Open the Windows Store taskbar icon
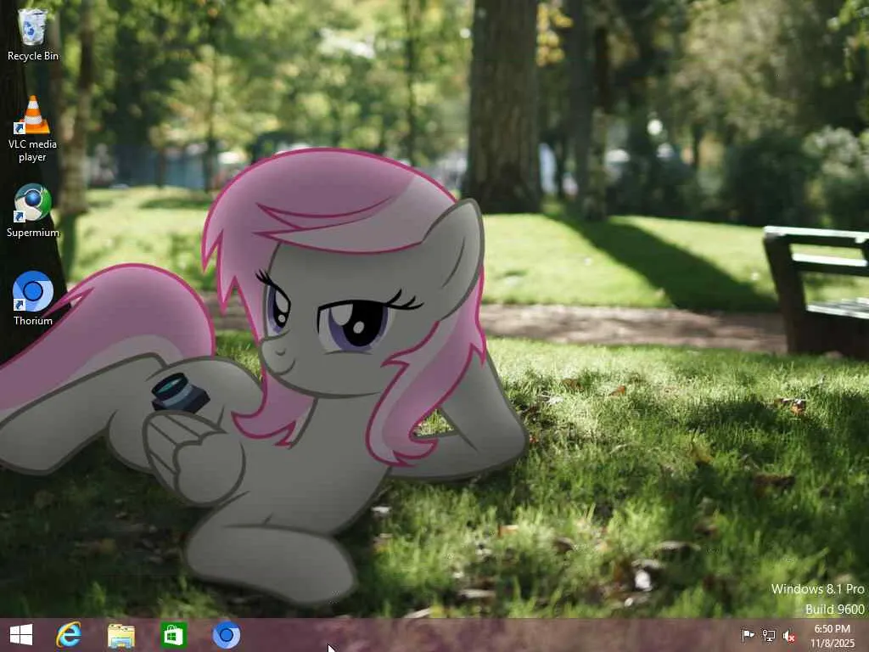The width and height of the screenshot is (869, 652). [173, 635]
